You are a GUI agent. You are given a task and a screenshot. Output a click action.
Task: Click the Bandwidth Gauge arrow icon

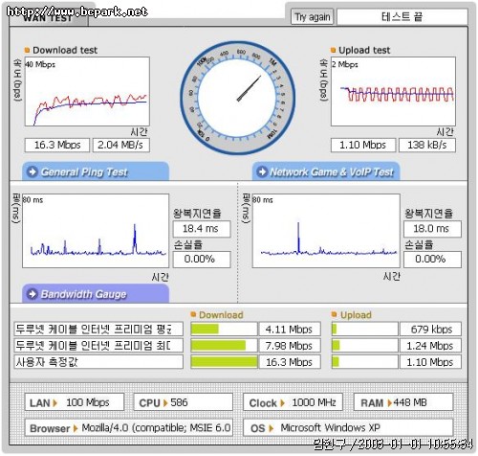point(33,294)
